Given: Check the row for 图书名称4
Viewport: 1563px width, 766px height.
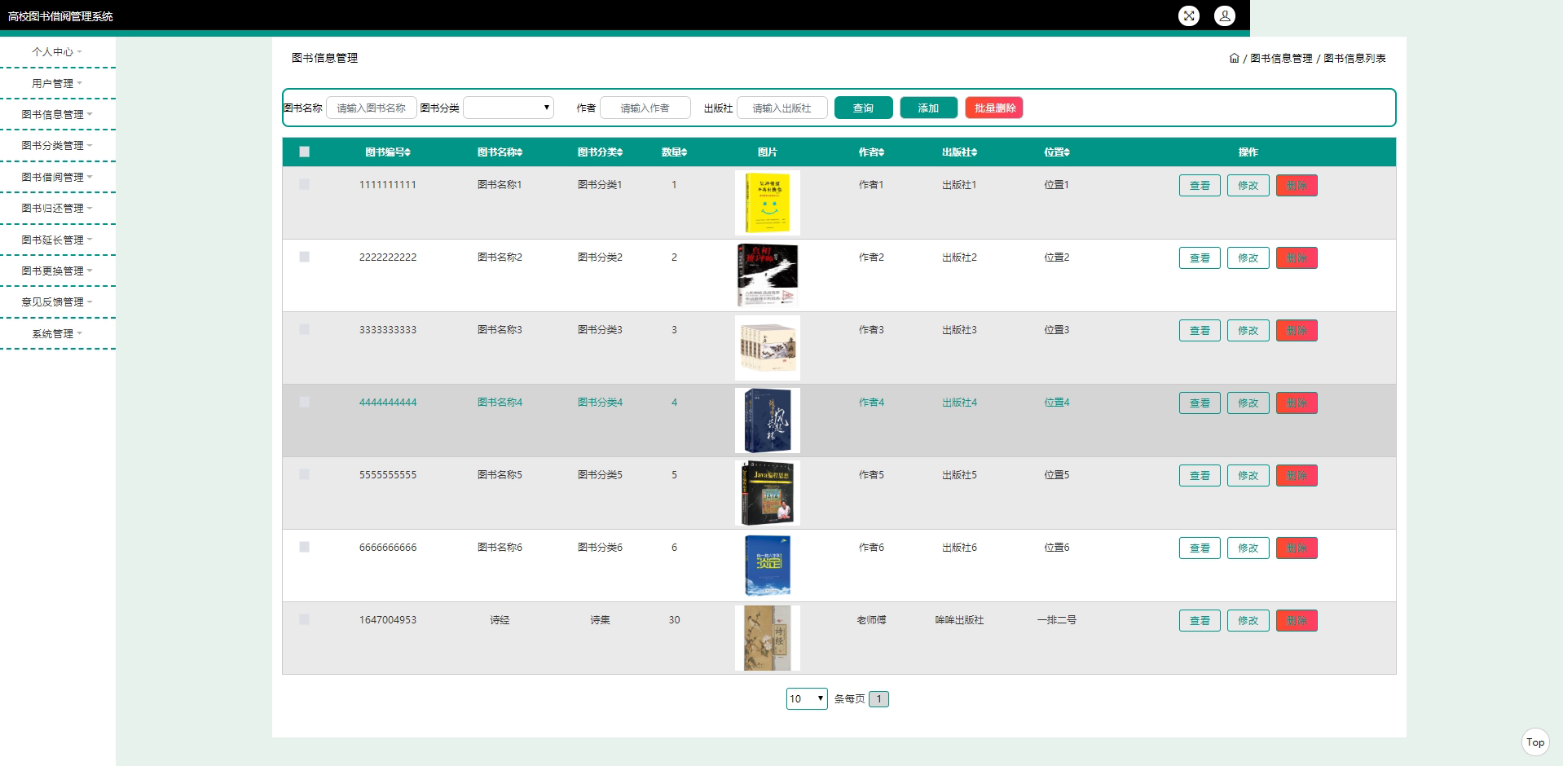Looking at the screenshot, I should click(x=305, y=402).
